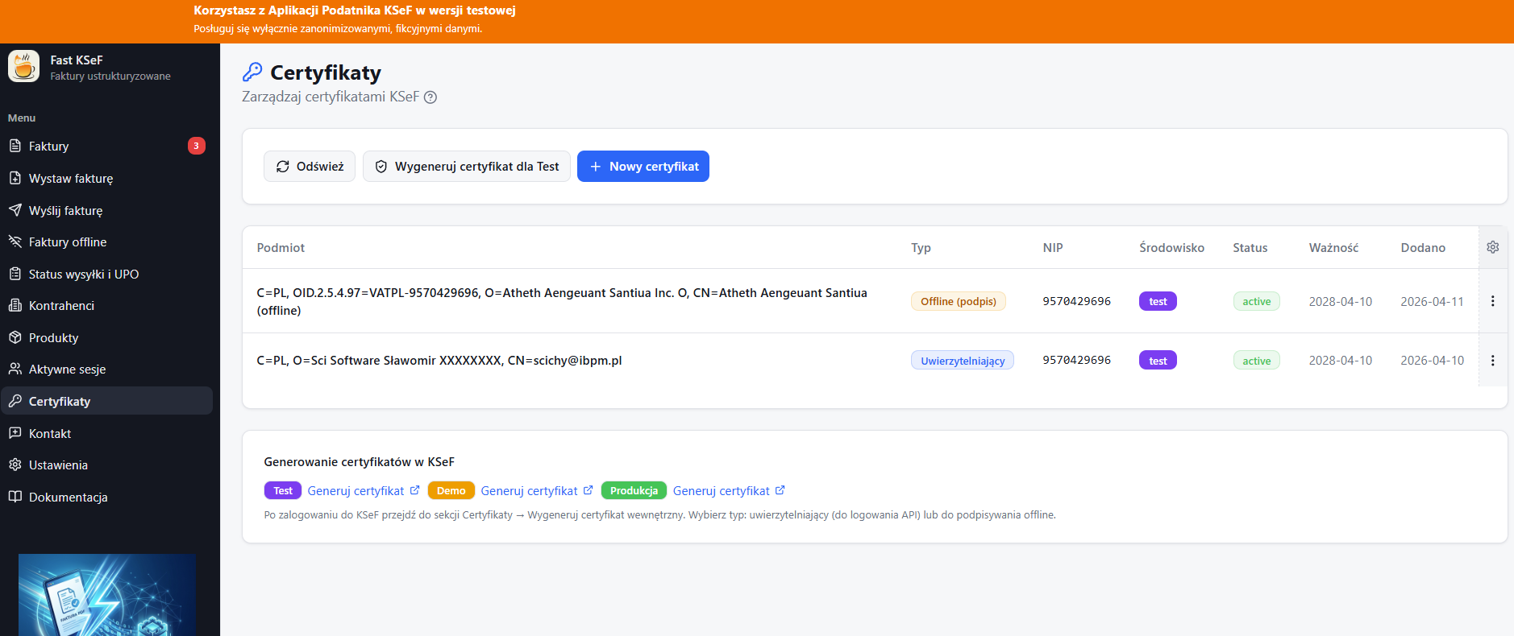The height and width of the screenshot is (636, 1514).
Task: Open actions menu for scichy@ibpm.pl certificate row
Action: tap(1492, 361)
